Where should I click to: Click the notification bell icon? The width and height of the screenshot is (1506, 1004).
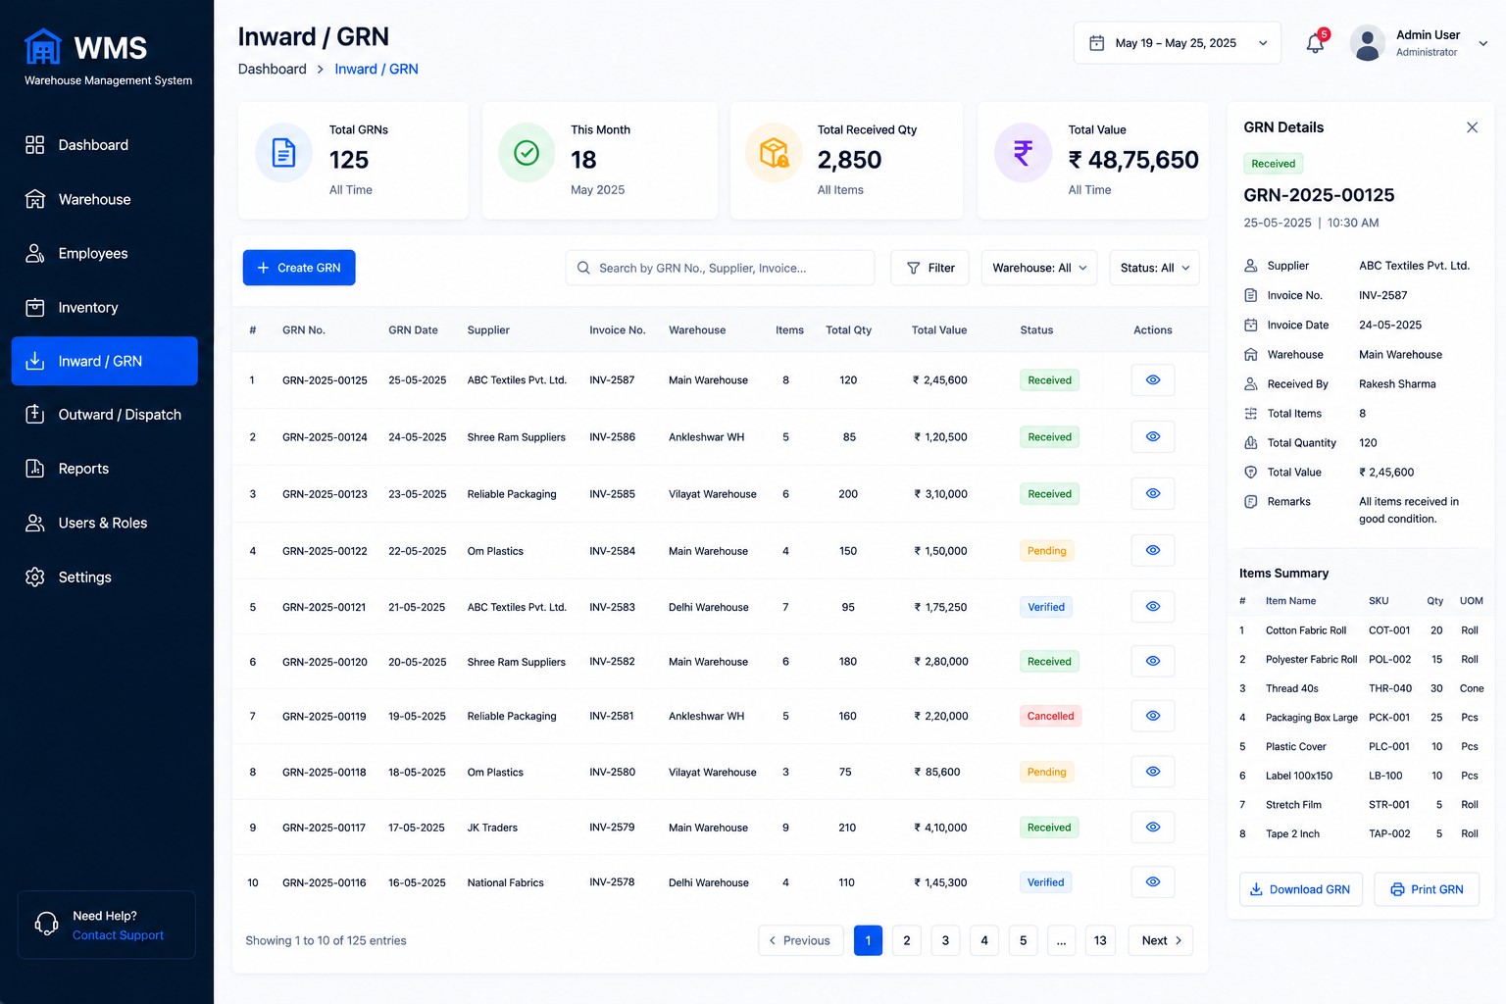pyautogui.click(x=1315, y=43)
